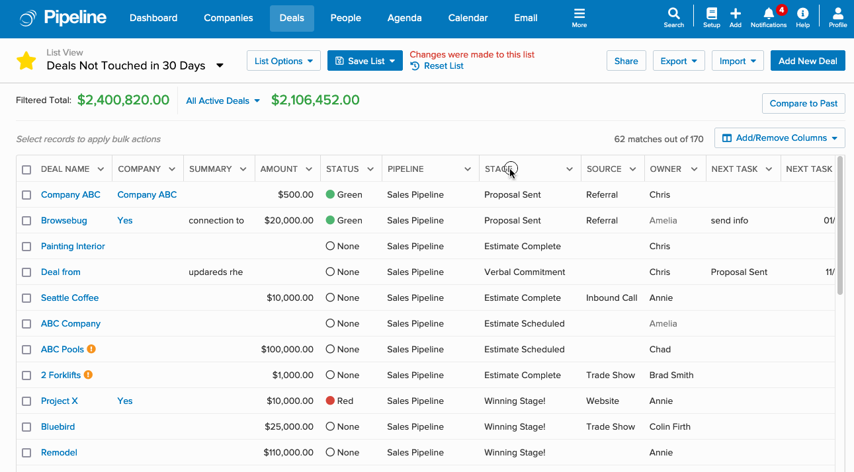The image size is (854, 472).
Task: Open the Help info icon
Action: (x=802, y=13)
